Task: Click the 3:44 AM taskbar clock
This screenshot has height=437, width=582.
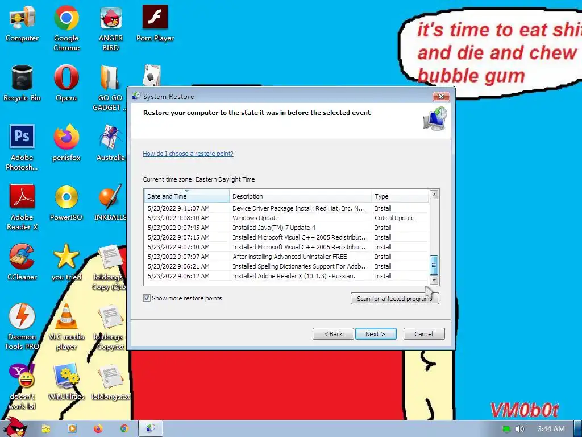Action: [x=551, y=429]
